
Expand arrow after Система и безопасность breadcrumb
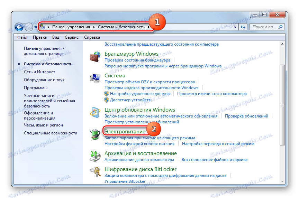[149, 27]
